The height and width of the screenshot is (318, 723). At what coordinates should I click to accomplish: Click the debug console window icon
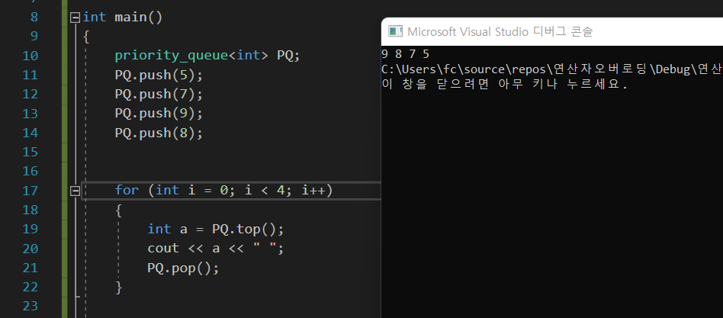point(395,31)
